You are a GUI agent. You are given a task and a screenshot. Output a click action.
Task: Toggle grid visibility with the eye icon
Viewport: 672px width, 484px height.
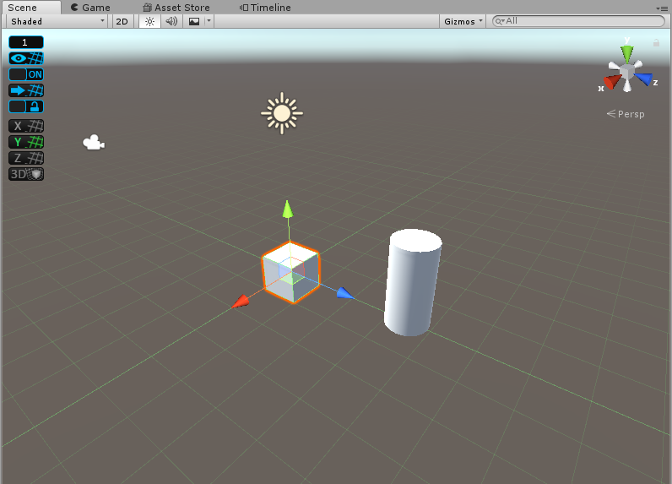coord(26,58)
